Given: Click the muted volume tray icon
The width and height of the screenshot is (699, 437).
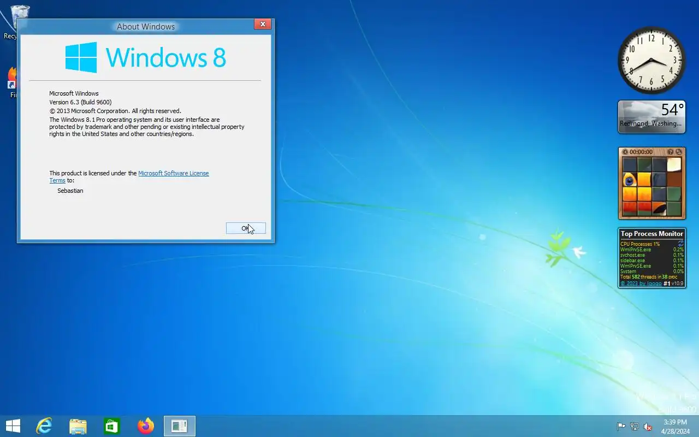Looking at the screenshot, I should tap(648, 427).
